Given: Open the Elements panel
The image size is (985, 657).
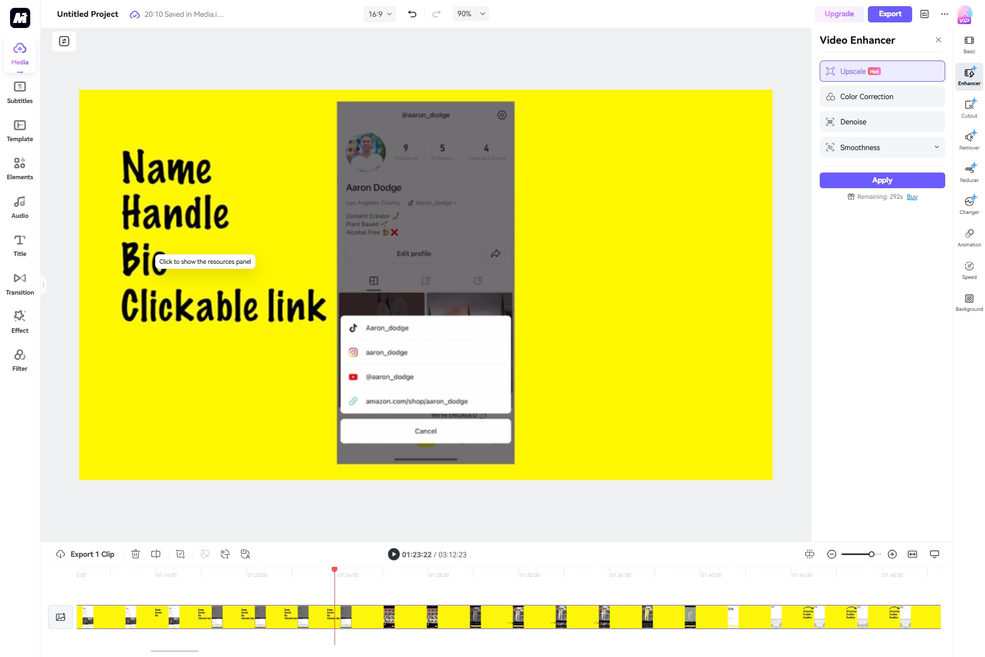Looking at the screenshot, I should coord(20,168).
